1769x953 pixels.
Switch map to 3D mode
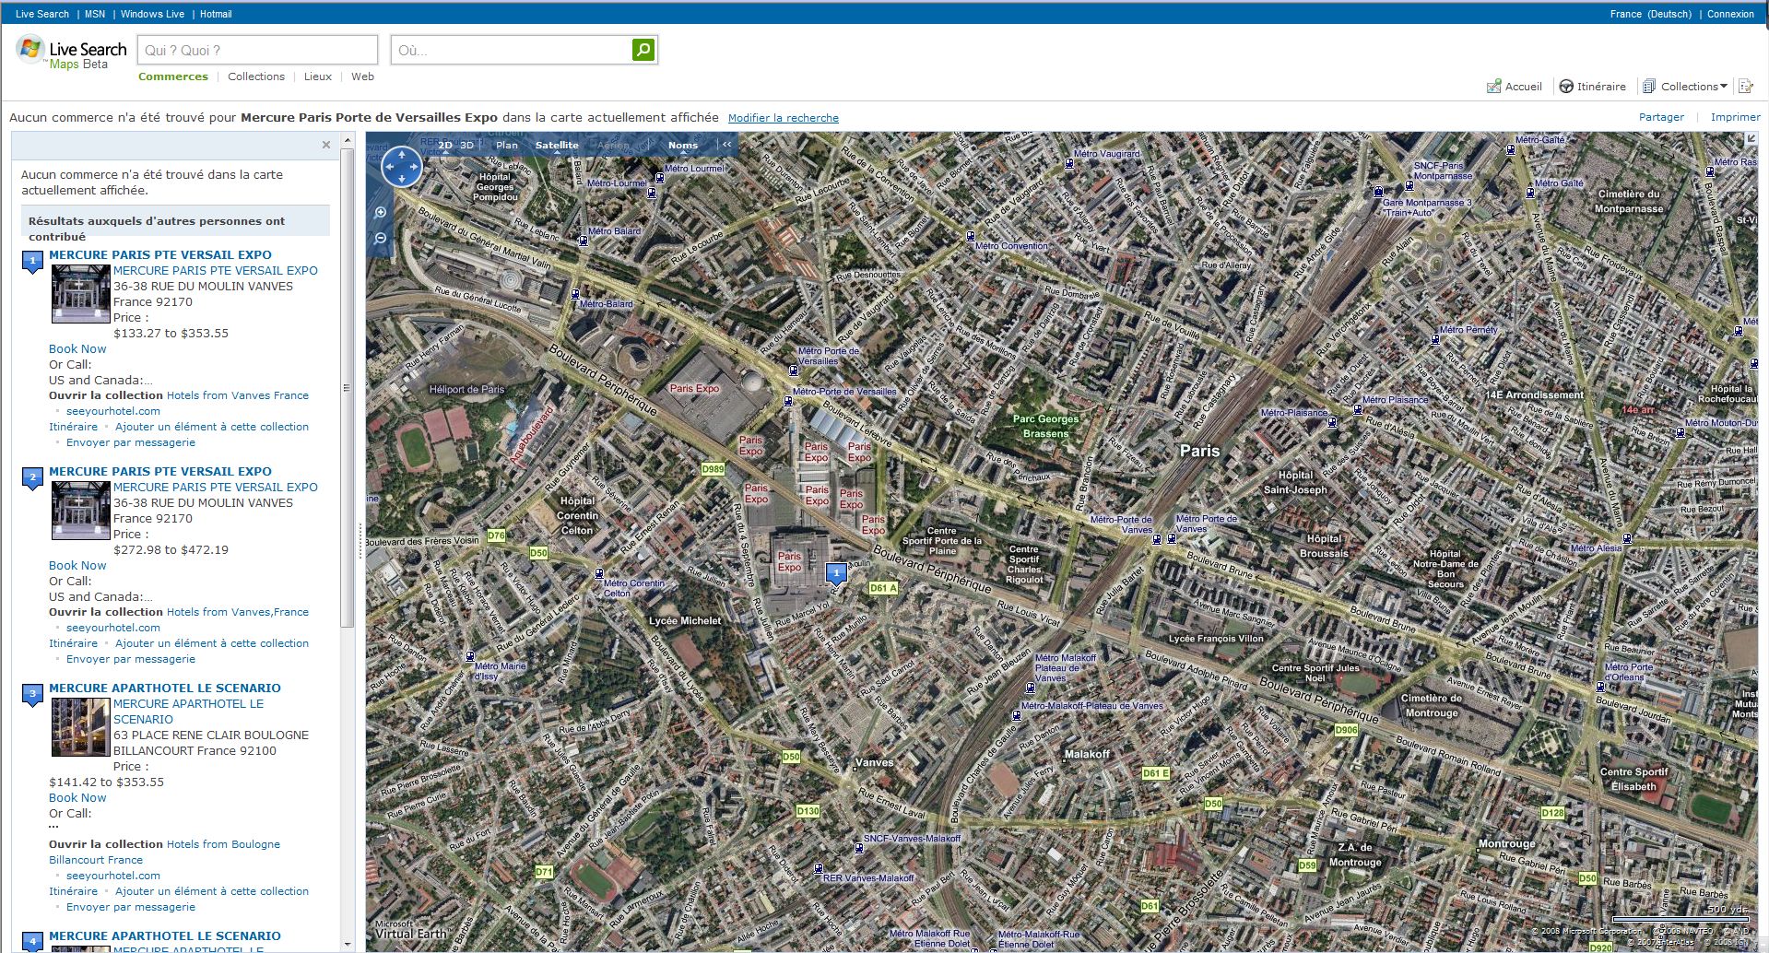(x=466, y=146)
